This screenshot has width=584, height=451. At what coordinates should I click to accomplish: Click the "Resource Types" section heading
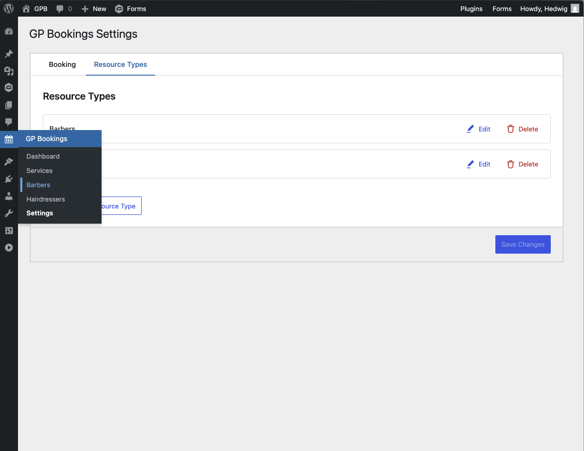pos(79,96)
